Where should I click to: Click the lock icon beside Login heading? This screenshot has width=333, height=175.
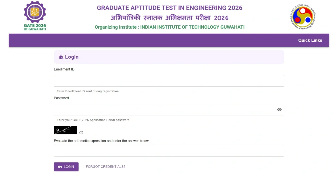61,57
